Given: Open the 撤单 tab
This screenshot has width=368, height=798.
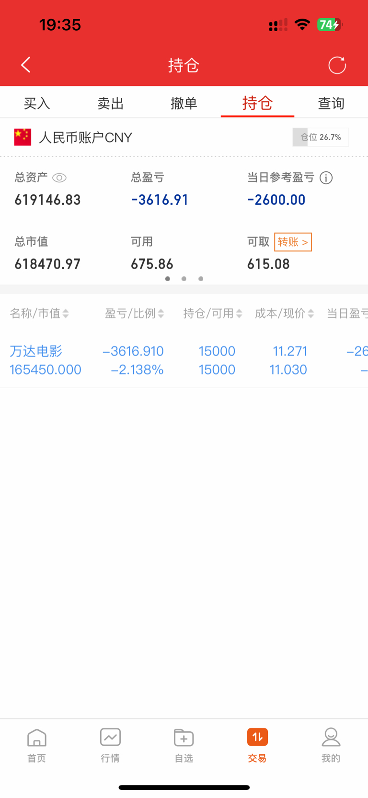Looking at the screenshot, I should point(184,103).
